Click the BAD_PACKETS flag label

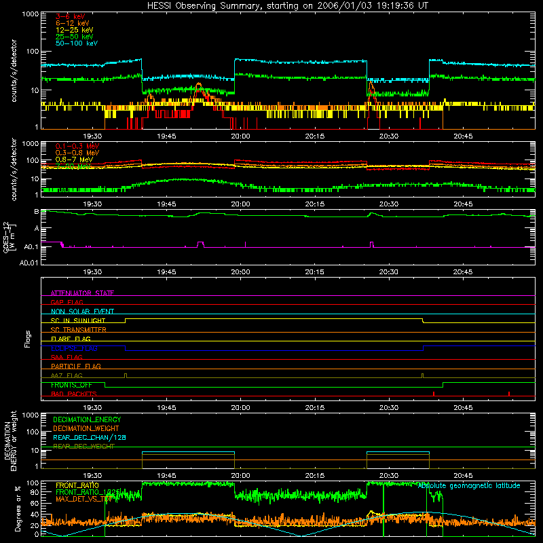[74, 394]
